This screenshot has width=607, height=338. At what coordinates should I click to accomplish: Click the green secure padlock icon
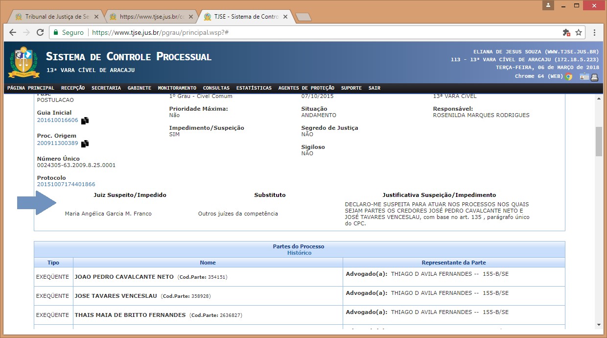(56, 32)
